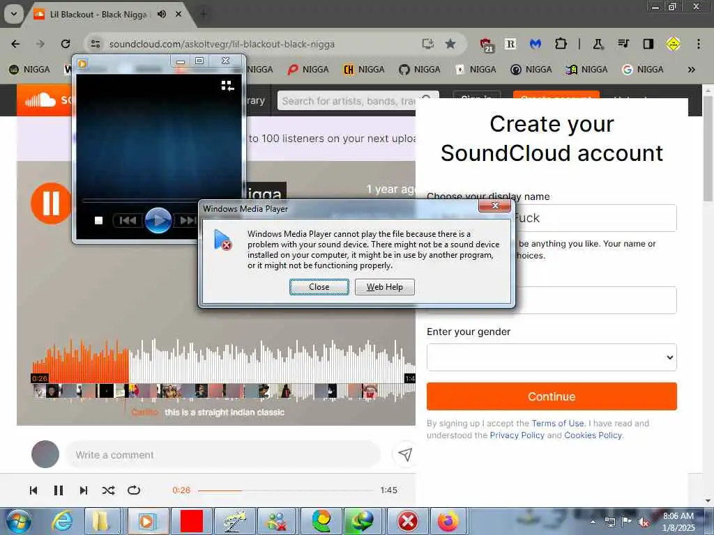Viewport: 714px width, 535px height.
Task: Open the yellow profile avatar
Action: [x=673, y=44]
